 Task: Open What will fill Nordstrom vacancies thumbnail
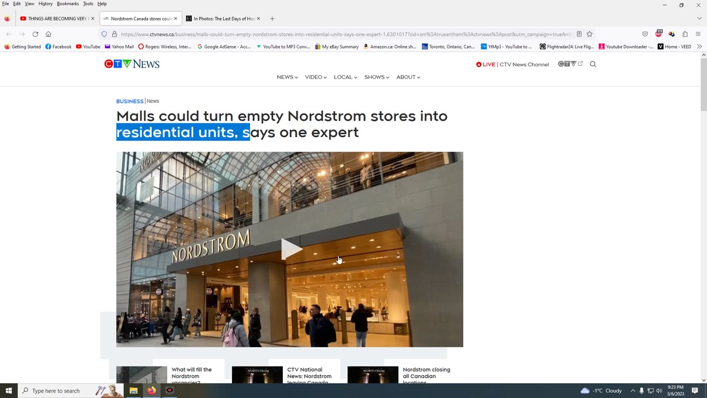coord(141,374)
